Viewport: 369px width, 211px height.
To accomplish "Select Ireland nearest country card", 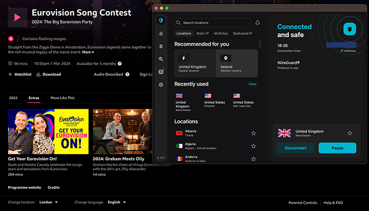I will pyautogui.click(x=237, y=63).
